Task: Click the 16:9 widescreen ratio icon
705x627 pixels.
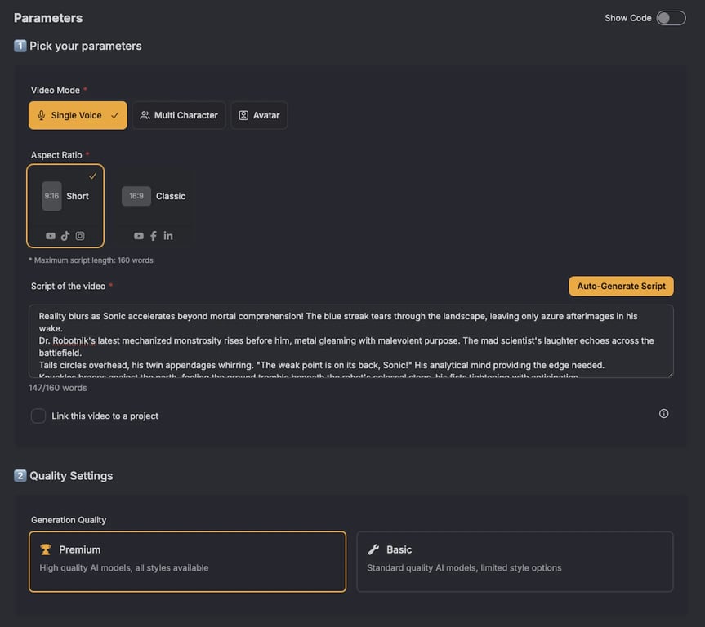Action: pyautogui.click(x=136, y=196)
